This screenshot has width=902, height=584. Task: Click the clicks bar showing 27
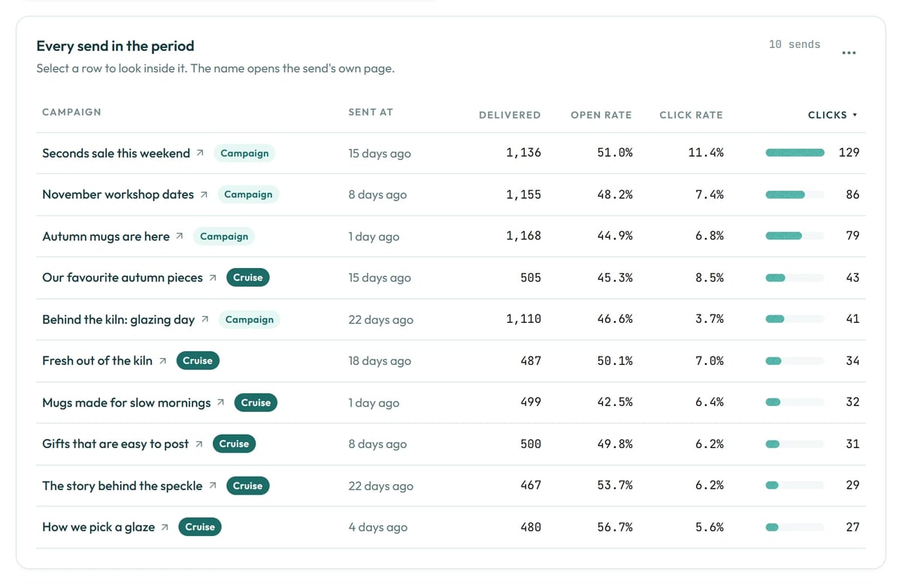795,527
